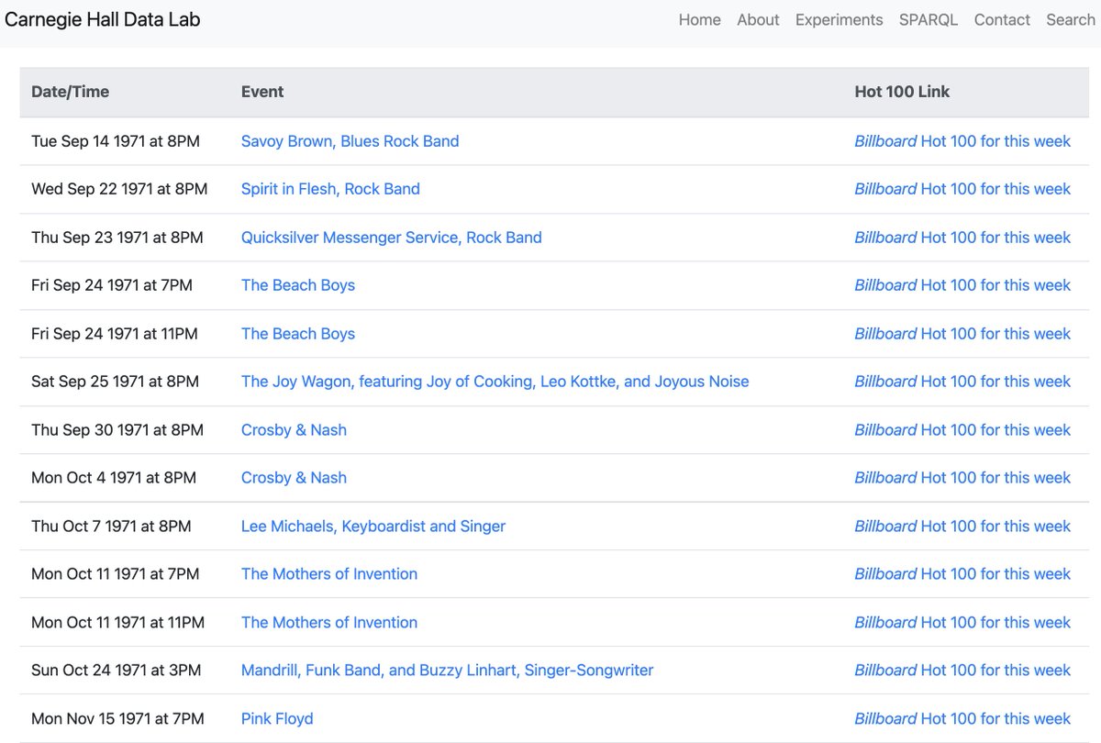Select the date Sun Oct 24 1971 at 3PM

(116, 671)
